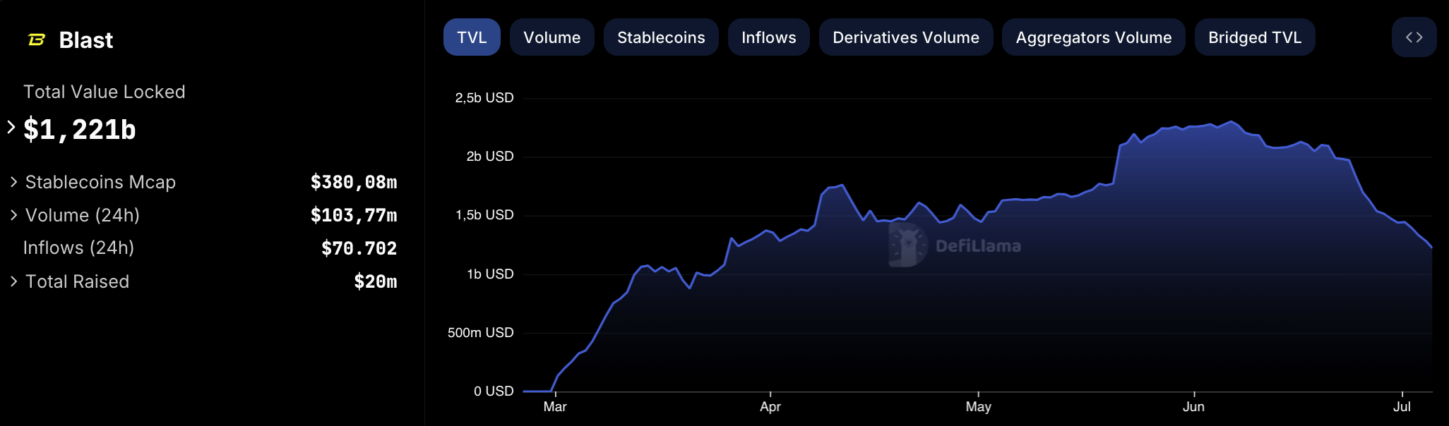Expand the Total Value Locked breakdown chevron

pos(11,128)
